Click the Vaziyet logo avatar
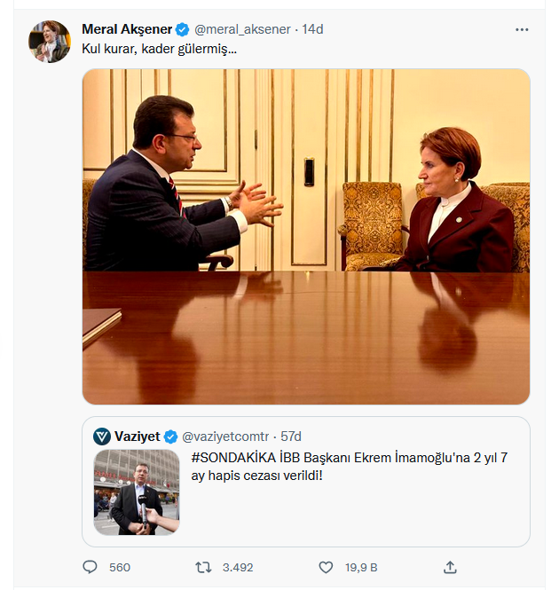Viewport: 559px width, 590px height. pyautogui.click(x=102, y=437)
